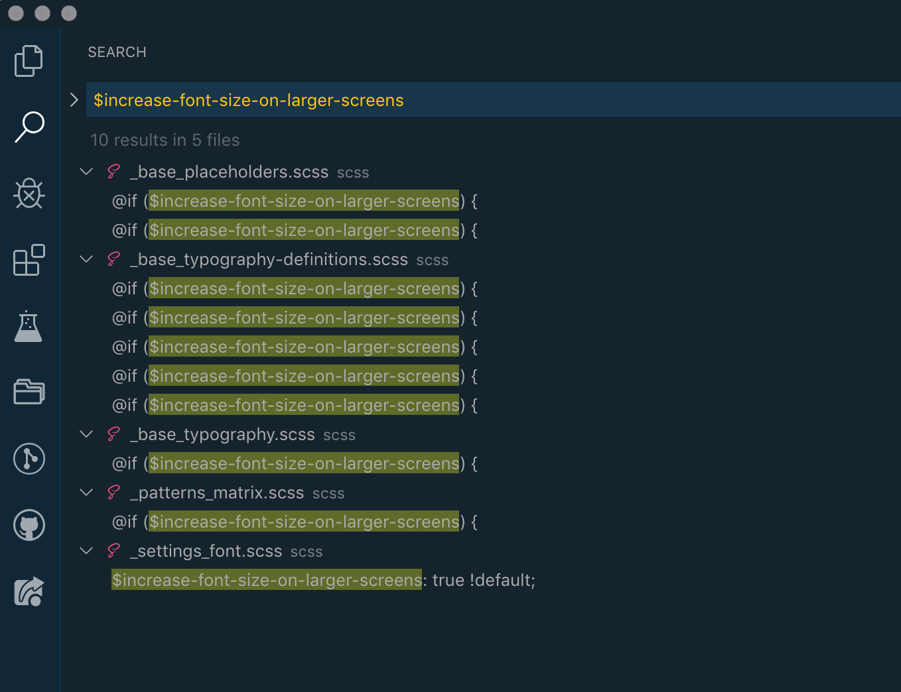Viewport: 901px width, 692px height.
Task: Open the Explorer view in the activity bar
Action: [29, 61]
